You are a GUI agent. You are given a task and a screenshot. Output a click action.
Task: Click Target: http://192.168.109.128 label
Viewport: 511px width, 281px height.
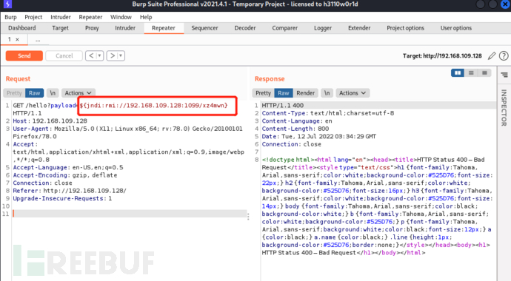click(x=442, y=56)
